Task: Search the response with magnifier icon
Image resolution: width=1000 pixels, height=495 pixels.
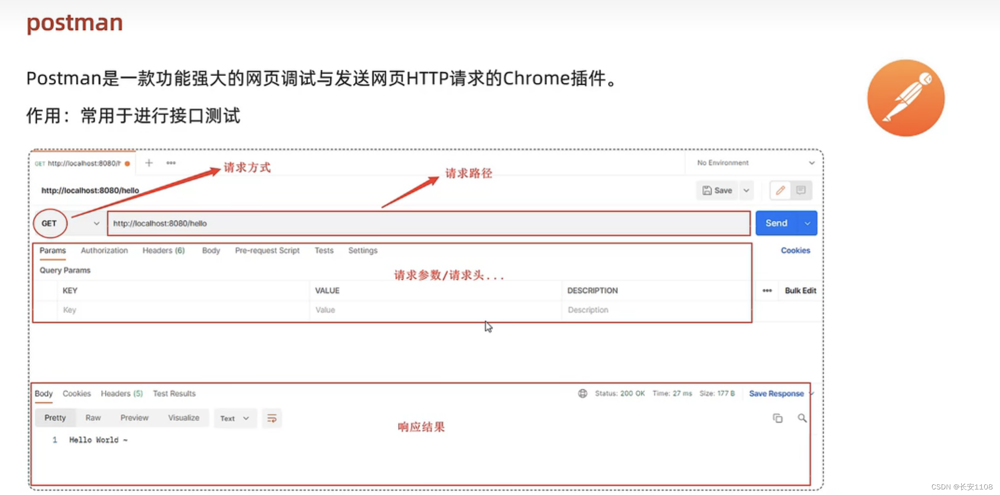Action: click(802, 418)
